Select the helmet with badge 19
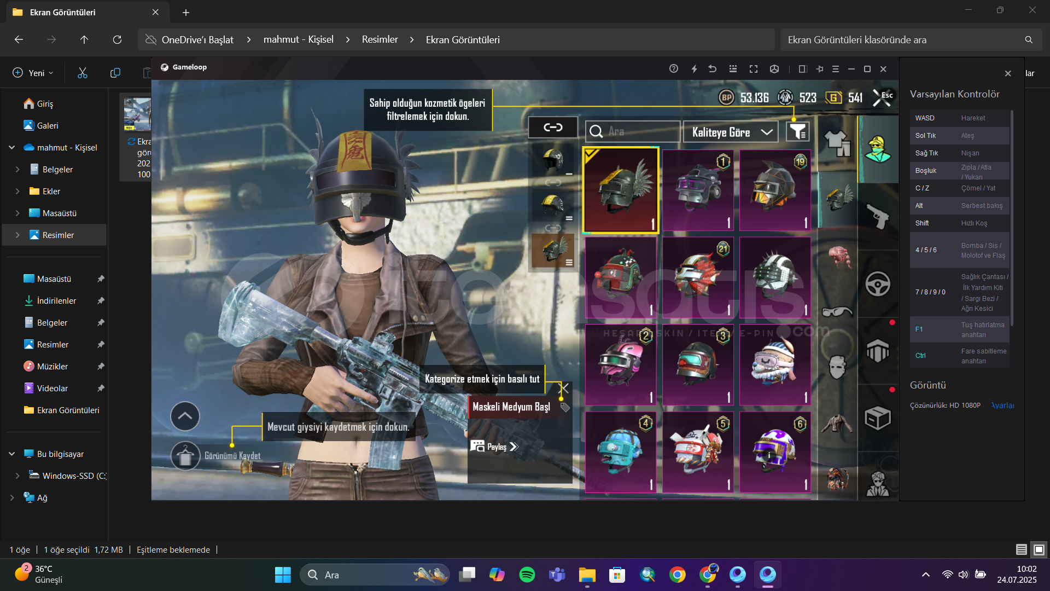Image resolution: width=1050 pixels, height=591 pixels. coord(775,190)
